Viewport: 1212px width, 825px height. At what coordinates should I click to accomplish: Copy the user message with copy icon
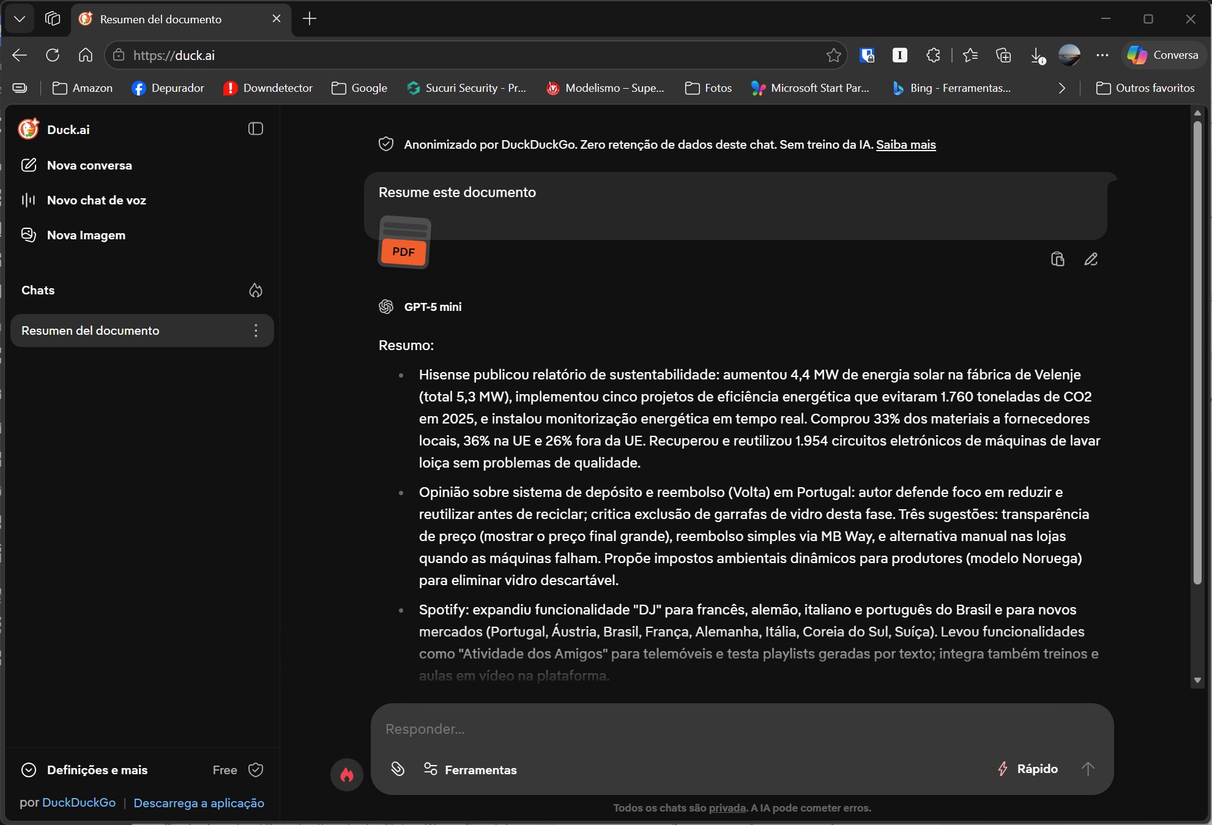(x=1057, y=259)
